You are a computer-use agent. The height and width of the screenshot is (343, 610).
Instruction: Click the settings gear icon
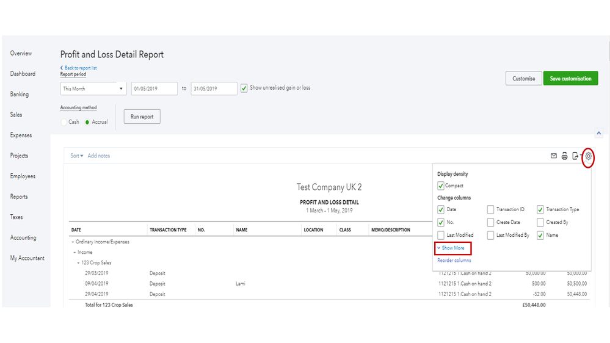(x=589, y=156)
